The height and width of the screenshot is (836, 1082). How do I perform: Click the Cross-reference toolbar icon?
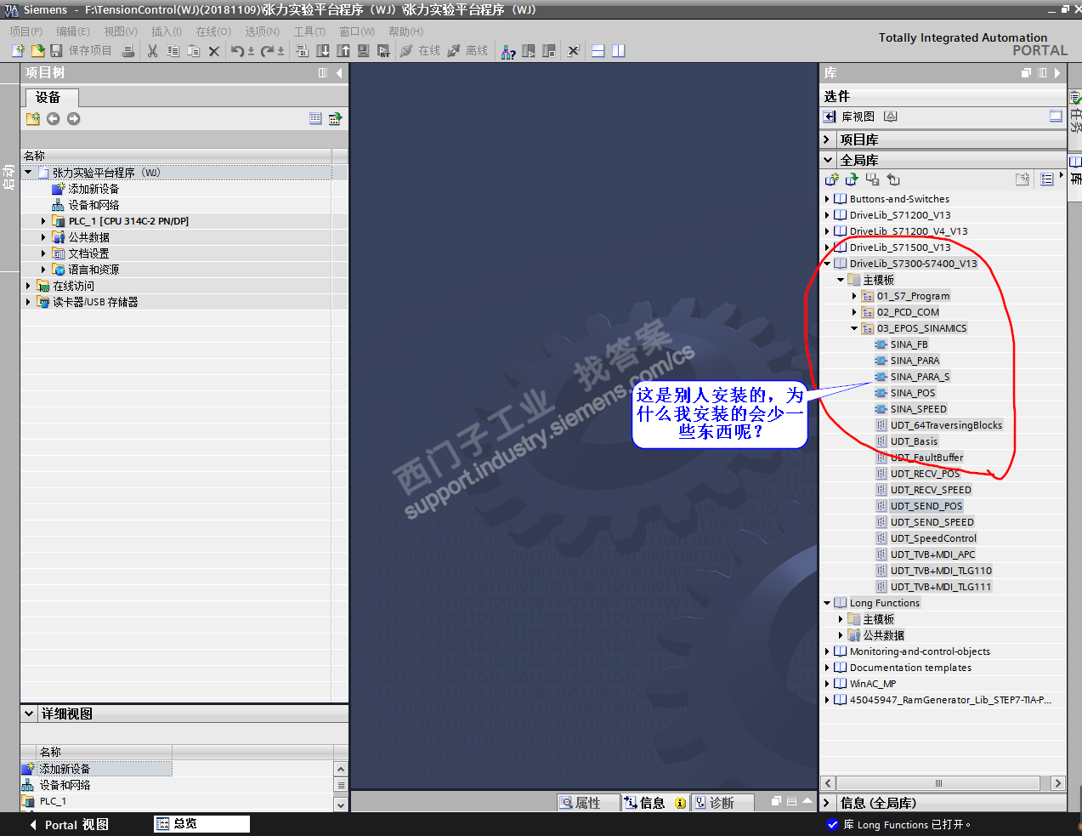pos(574,51)
